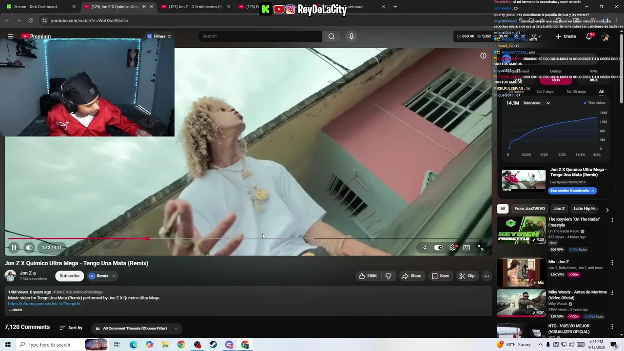The width and height of the screenshot is (624, 351).
Task: Click Jon Z channel avatar
Action: pos(10,276)
